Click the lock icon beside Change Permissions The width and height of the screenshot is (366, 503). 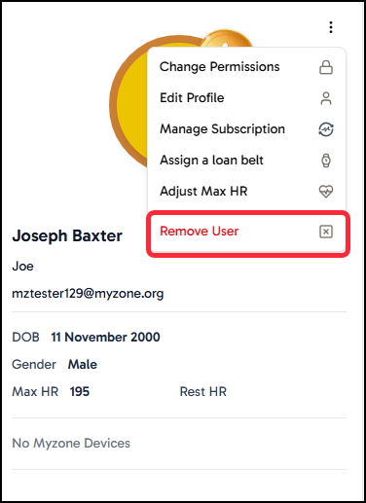[326, 67]
